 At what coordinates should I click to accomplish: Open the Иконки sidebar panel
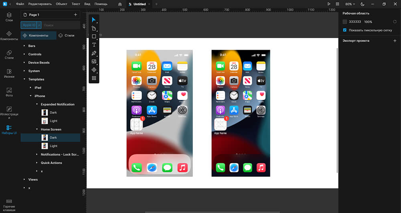pos(9,73)
